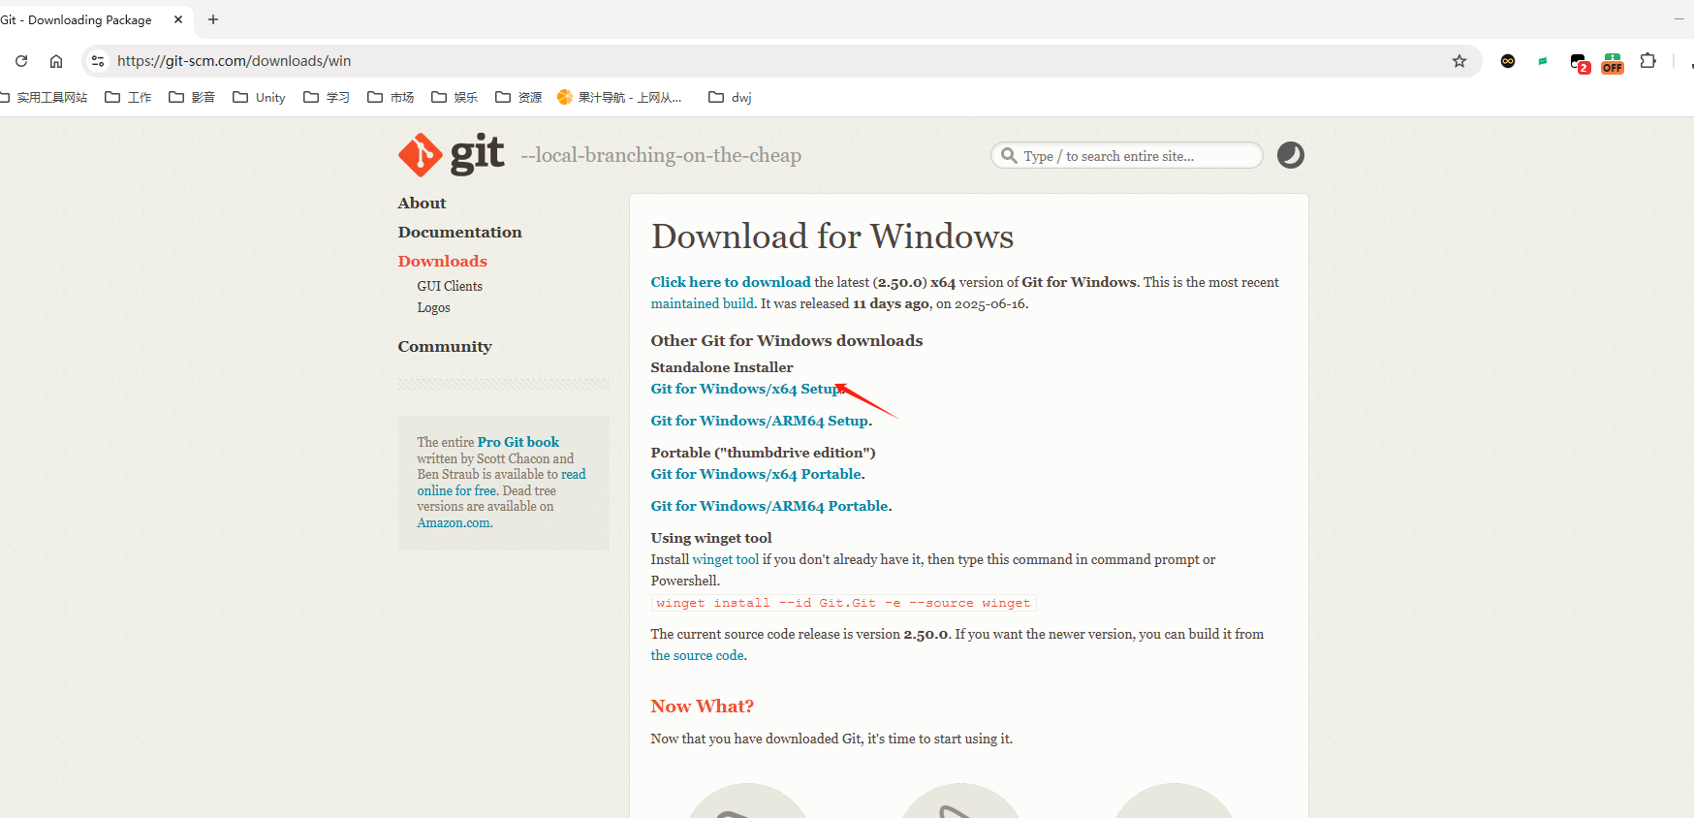Open the Community menu item
The width and height of the screenshot is (1694, 818).
(x=445, y=346)
